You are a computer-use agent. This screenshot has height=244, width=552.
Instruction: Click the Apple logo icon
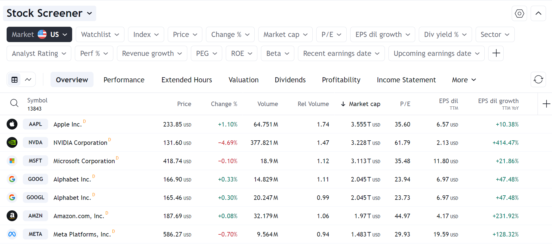point(12,124)
